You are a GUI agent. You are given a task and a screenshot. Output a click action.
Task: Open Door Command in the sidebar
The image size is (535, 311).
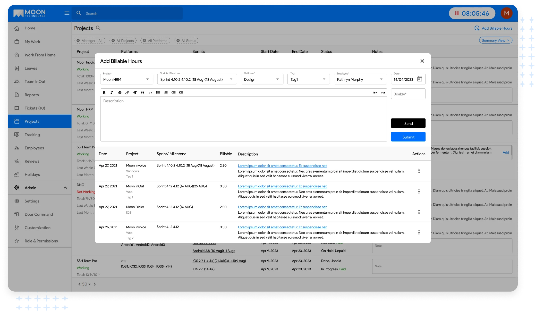40,214
